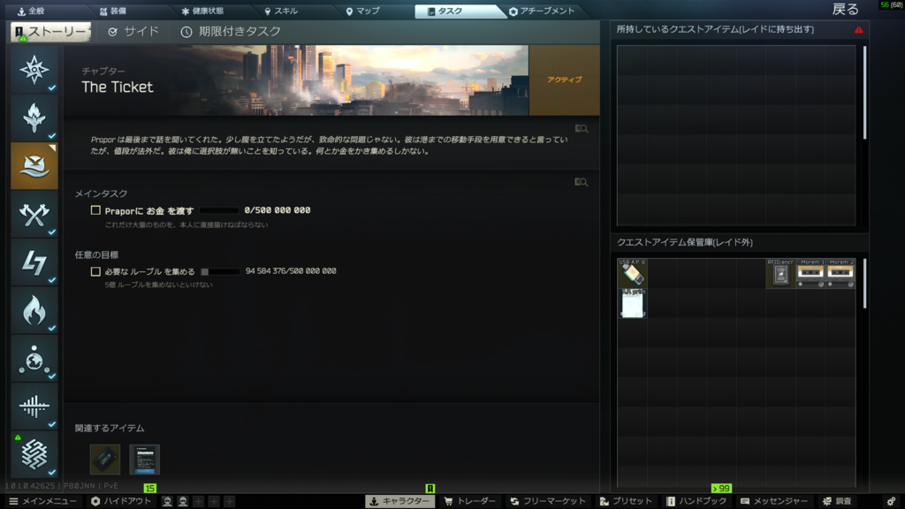Toggle the Praporにお金を渡す task checkbox
Image resolution: width=905 pixels, height=509 pixels.
(95, 210)
